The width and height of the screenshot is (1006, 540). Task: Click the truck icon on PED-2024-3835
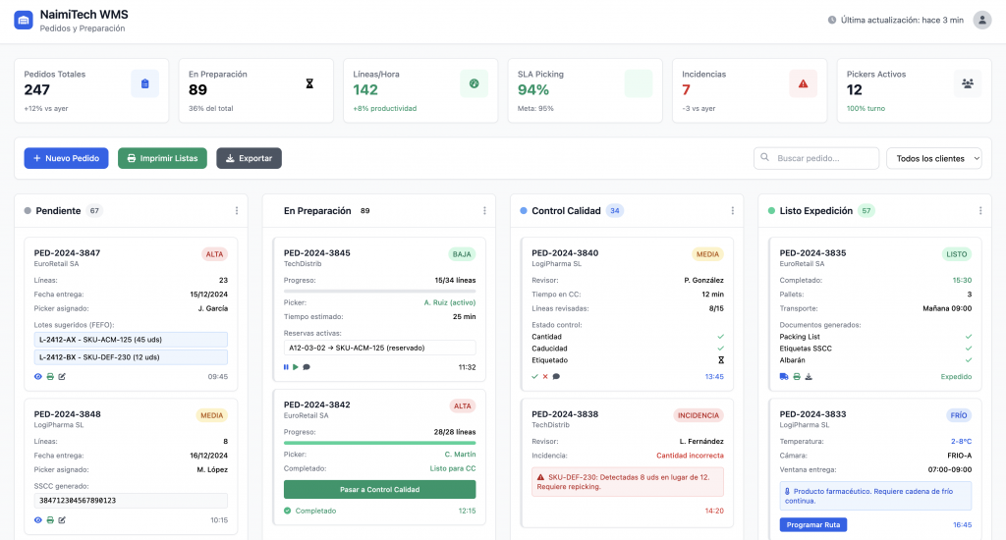click(784, 376)
